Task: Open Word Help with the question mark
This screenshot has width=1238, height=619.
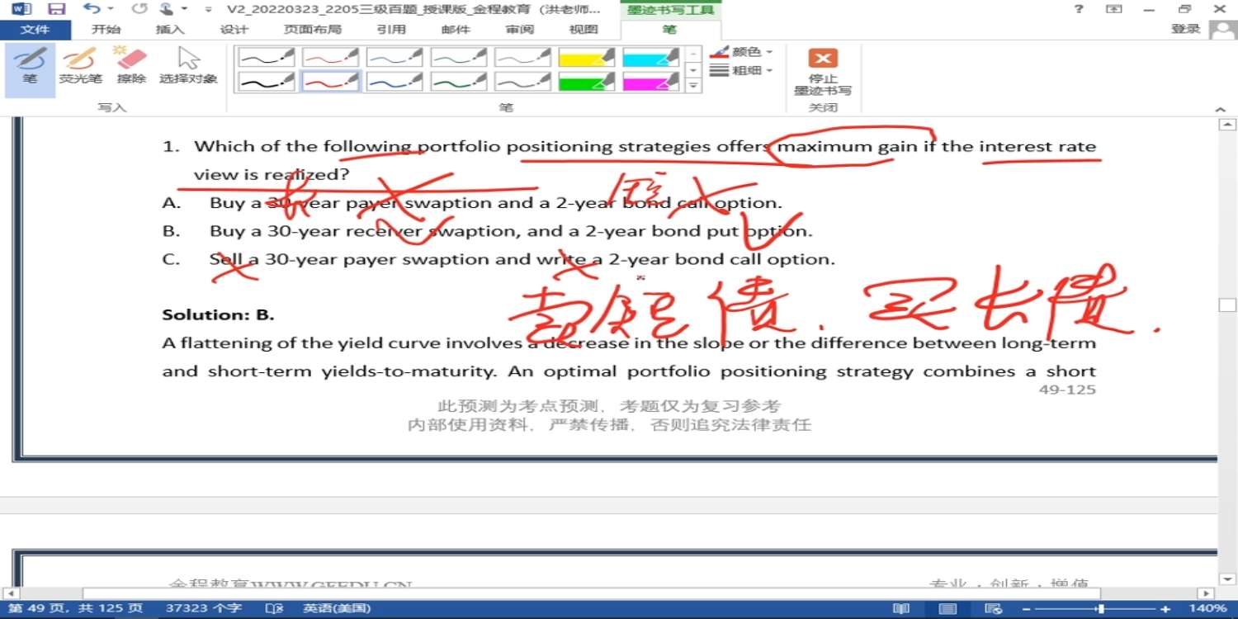Action: (x=1080, y=9)
